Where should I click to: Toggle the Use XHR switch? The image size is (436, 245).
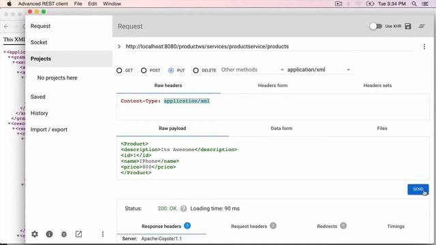(375, 26)
